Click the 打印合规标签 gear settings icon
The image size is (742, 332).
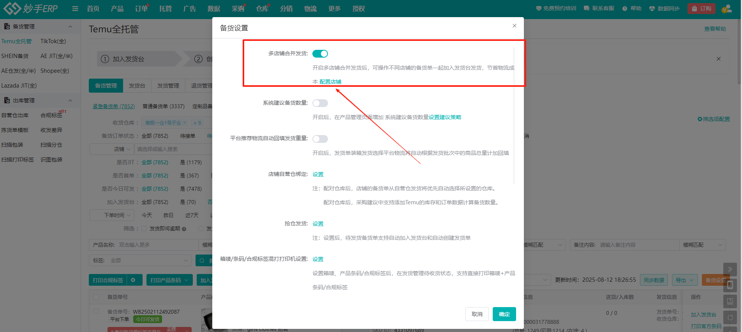pos(133,280)
